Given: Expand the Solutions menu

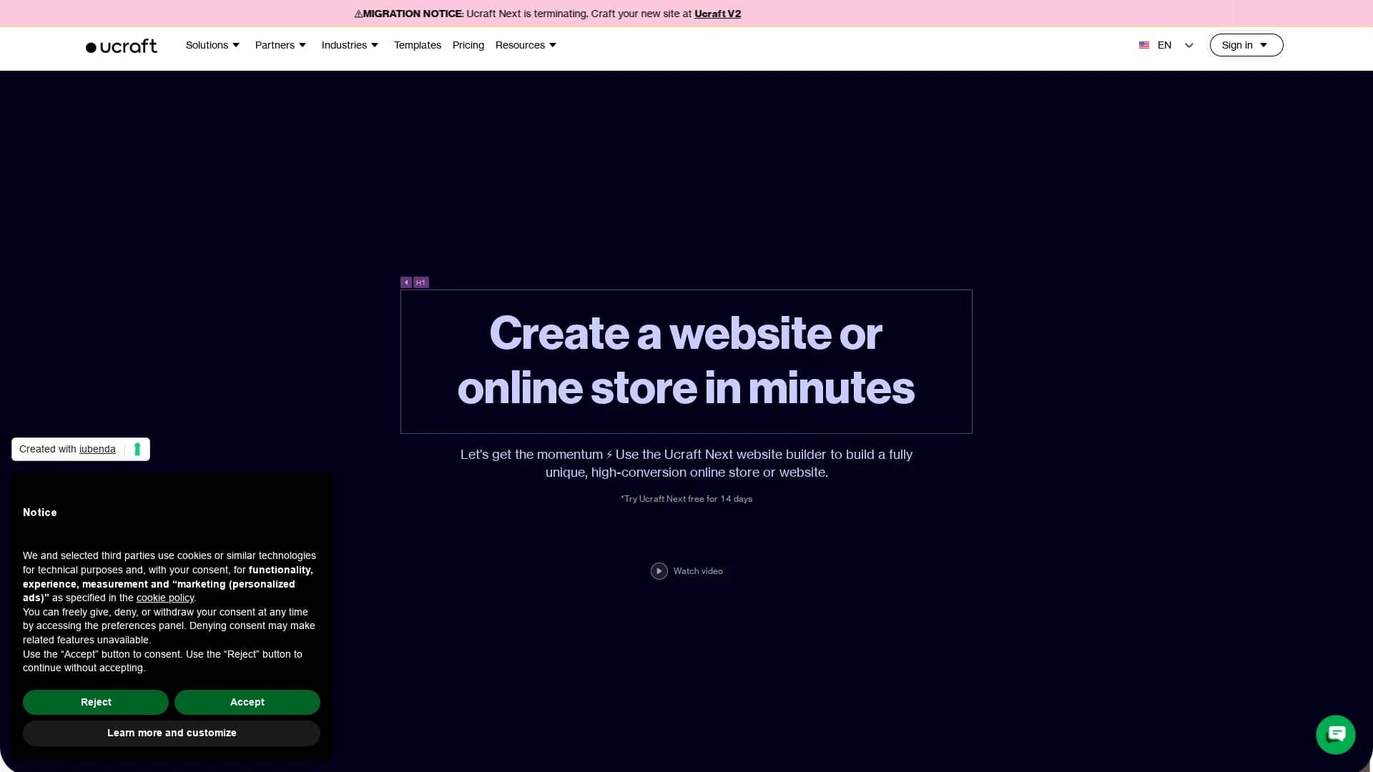Looking at the screenshot, I should pyautogui.click(x=212, y=45).
